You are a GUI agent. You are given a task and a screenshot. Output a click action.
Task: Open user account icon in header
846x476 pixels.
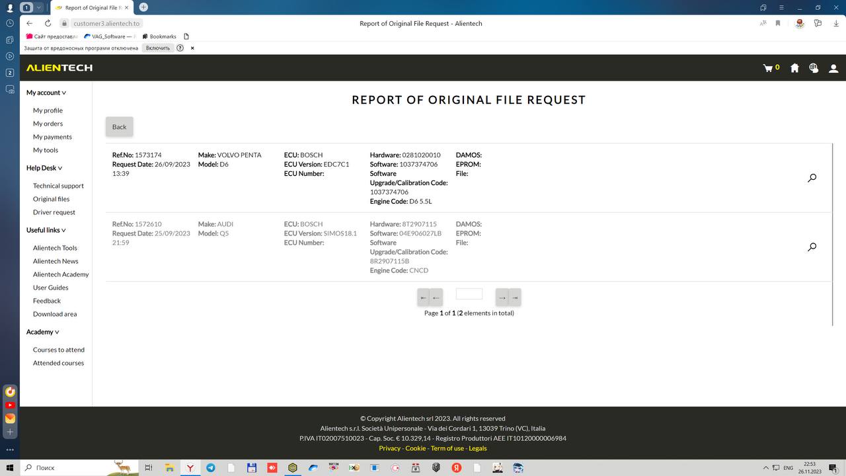[x=833, y=68]
